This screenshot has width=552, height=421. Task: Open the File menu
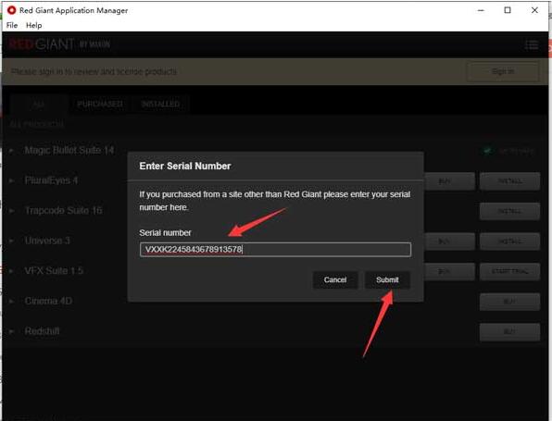pyautogui.click(x=12, y=25)
